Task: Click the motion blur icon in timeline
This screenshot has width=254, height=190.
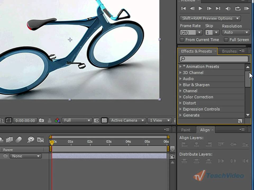Action: click(19, 140)
